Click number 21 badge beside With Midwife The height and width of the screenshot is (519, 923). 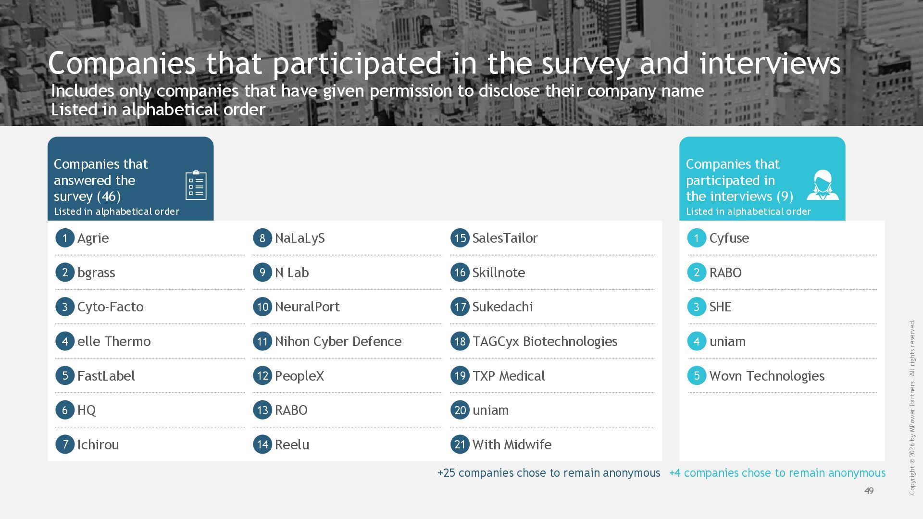pyautogui.click(x=460, y=445)
